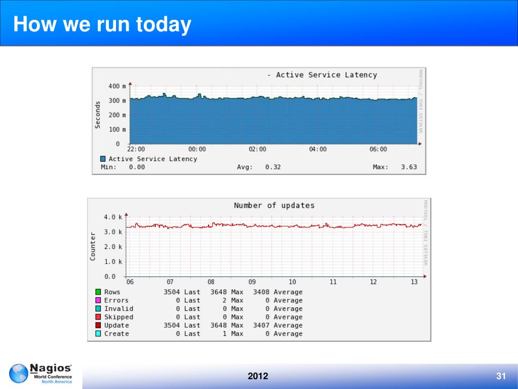
Task: Click the 'Max: 3.63' latency value
Action: coord(395,167)
